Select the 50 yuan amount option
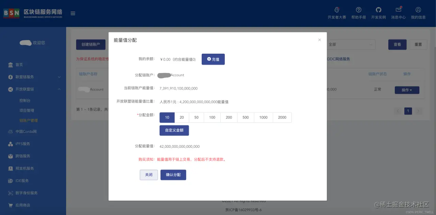Screen dimensions: 436x215 pyautogui.click(x=197, y=118)
